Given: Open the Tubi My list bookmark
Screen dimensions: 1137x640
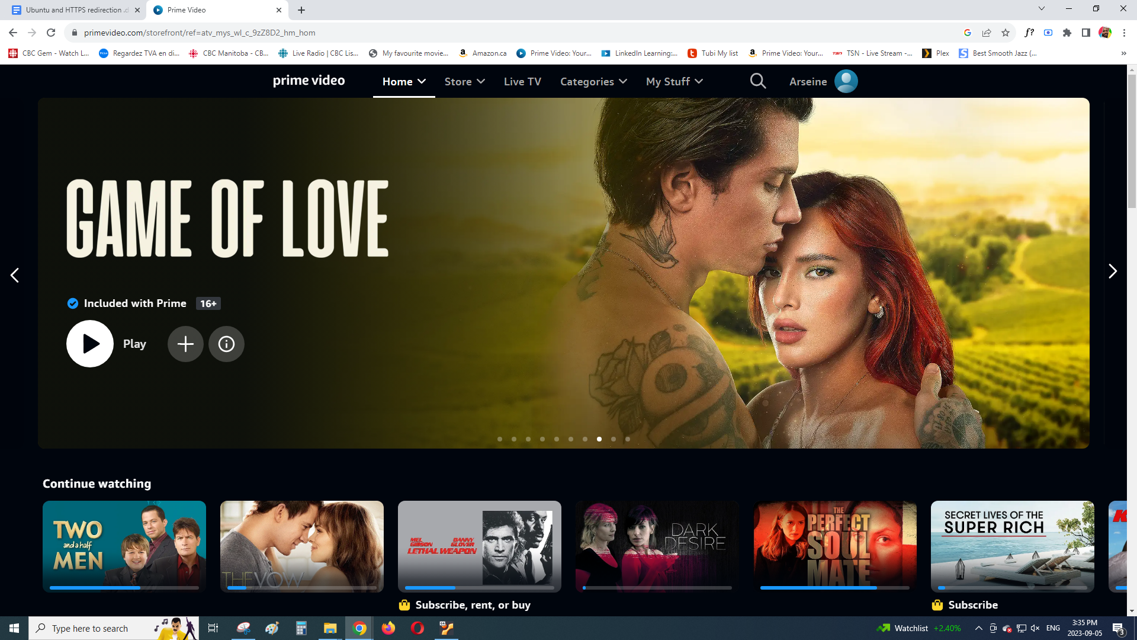Looking at the screenshot, I should pos(713,53).
